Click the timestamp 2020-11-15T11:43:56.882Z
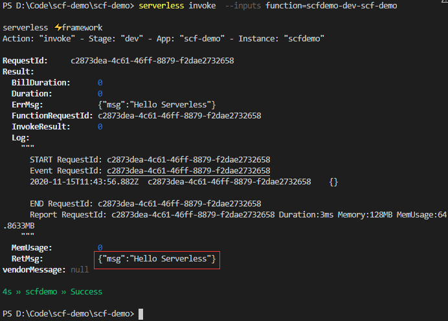The image size is (448, 321). coord(84,182)
